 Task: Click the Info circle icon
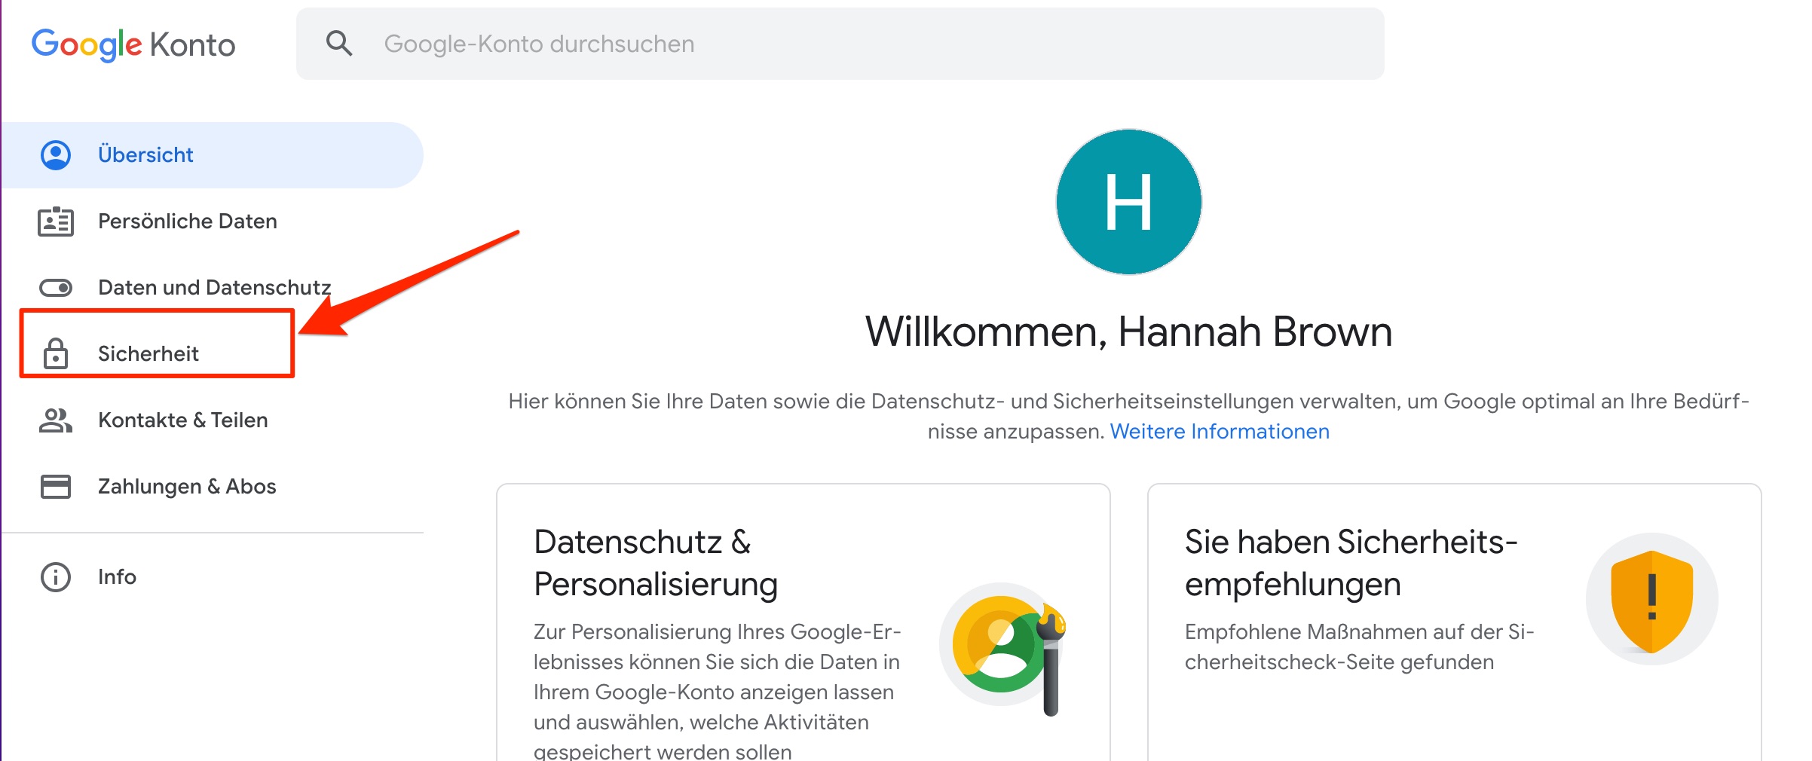pos(56,577)
